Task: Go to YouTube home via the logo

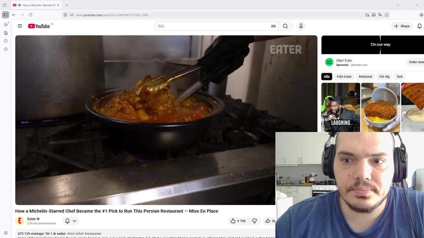Action: [39, 26]
